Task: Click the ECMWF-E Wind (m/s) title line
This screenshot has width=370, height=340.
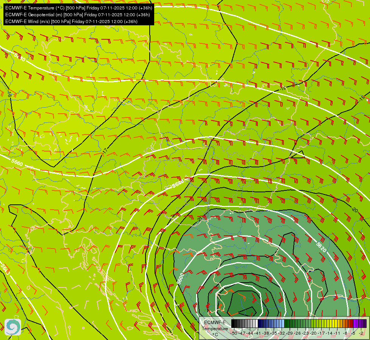Action: (71, 22)
